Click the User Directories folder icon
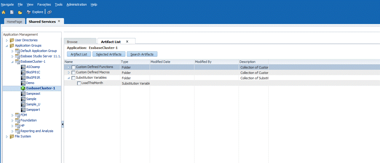Screen dimensions: 380x163 [x=12, y=40]
